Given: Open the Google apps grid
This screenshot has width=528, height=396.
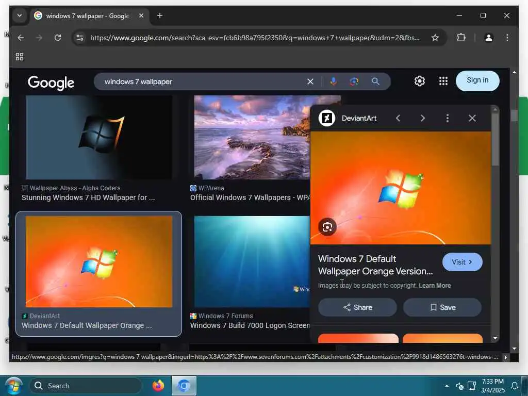Looking at the screenshot, I should (443, 81).
